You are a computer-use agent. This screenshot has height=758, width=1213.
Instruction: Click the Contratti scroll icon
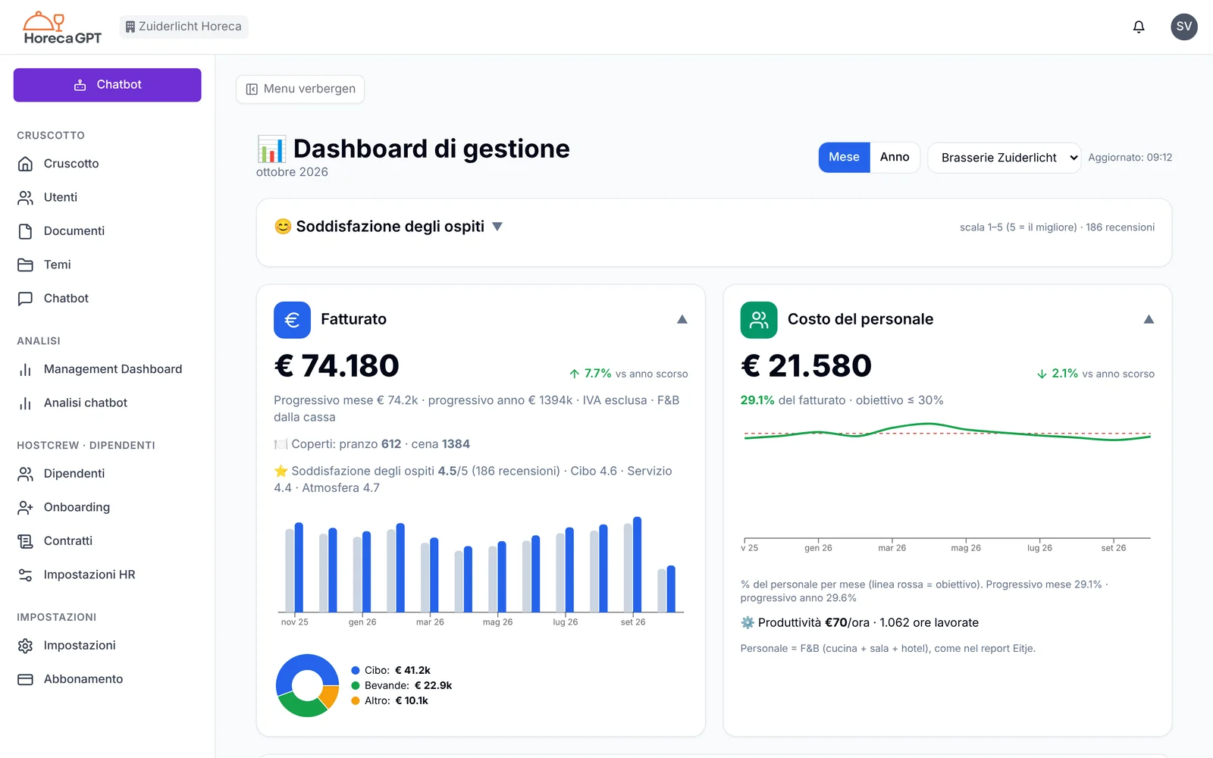click(x=25, y=541)
